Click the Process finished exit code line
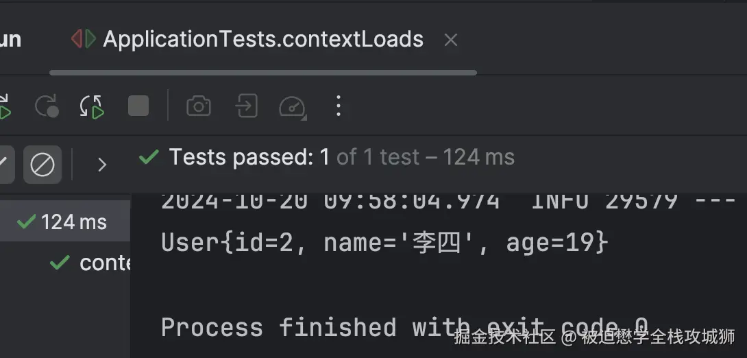Screen dimensions: 747x358 click(x=404, y=326)
